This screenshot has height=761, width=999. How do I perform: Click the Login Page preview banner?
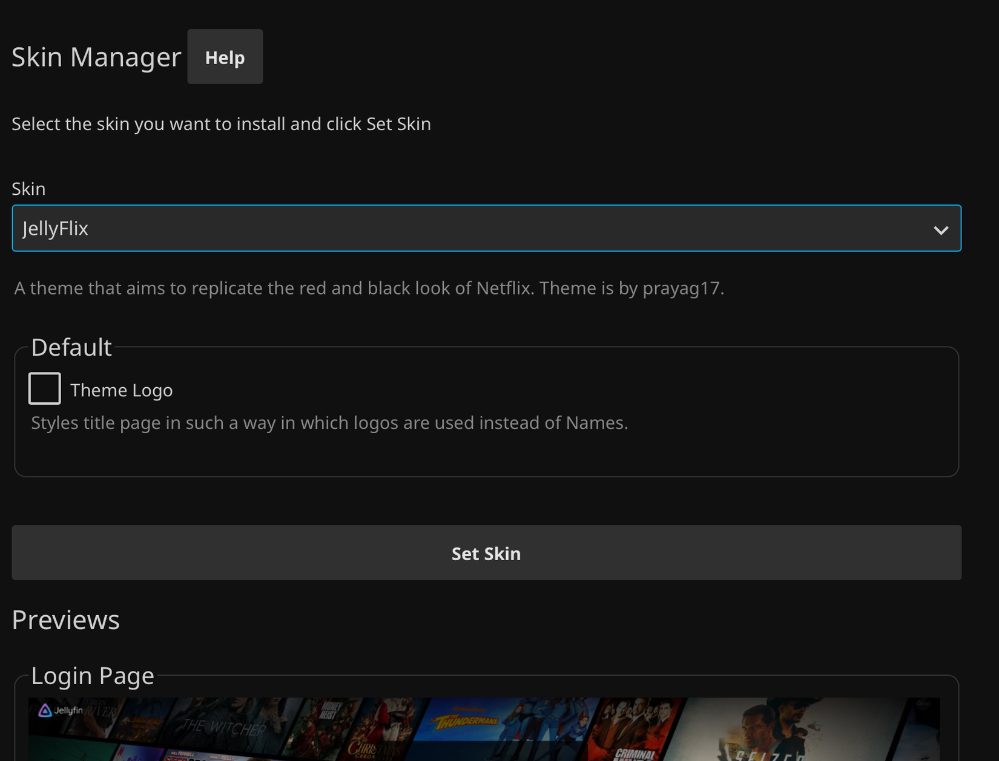[x=484, y=729]
